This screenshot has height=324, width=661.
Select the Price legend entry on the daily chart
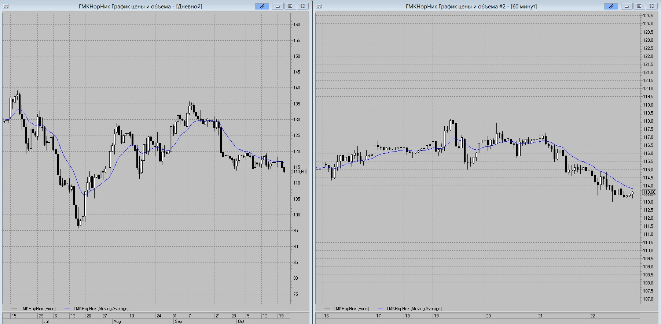tap(33, 309)
